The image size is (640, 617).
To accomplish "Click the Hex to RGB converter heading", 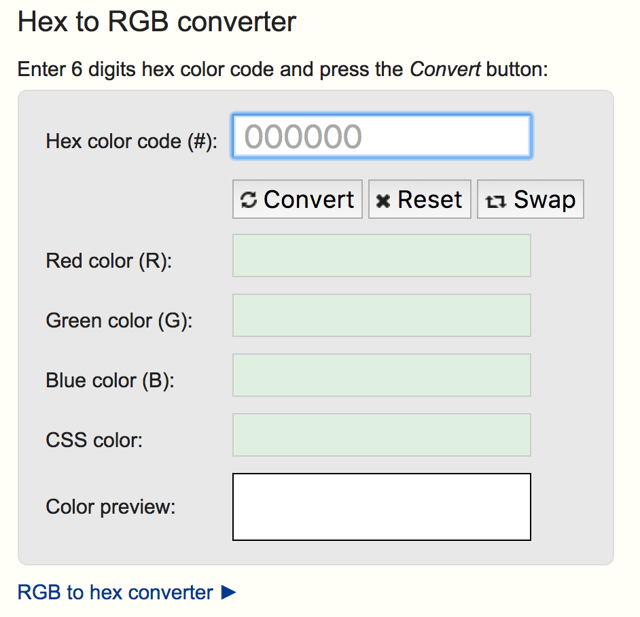I will pyautogui.click(x=158, y=22).
